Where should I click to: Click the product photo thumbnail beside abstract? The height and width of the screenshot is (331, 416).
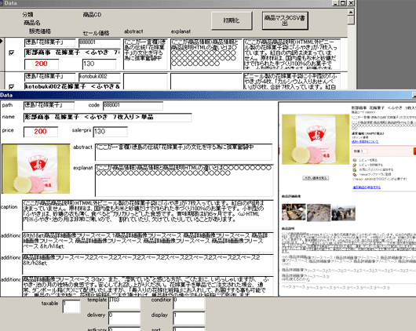click(36, 169)
